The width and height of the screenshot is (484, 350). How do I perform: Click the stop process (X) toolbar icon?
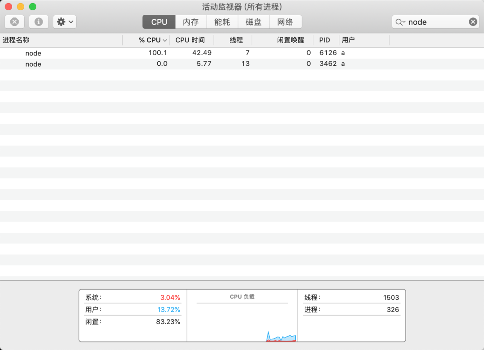(14, 22)
